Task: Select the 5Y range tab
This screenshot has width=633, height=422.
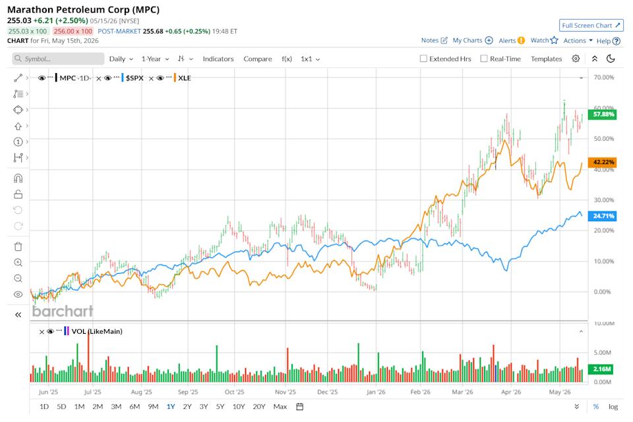Action: pyautogui.click(x=220, y=407)
